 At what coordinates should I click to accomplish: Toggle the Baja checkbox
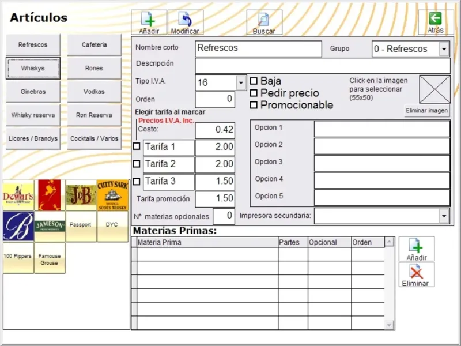(x=254, y=81)
